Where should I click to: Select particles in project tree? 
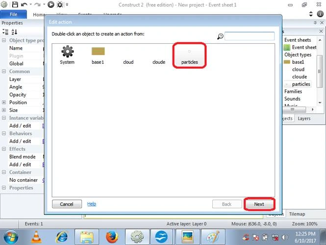(298, 84)
